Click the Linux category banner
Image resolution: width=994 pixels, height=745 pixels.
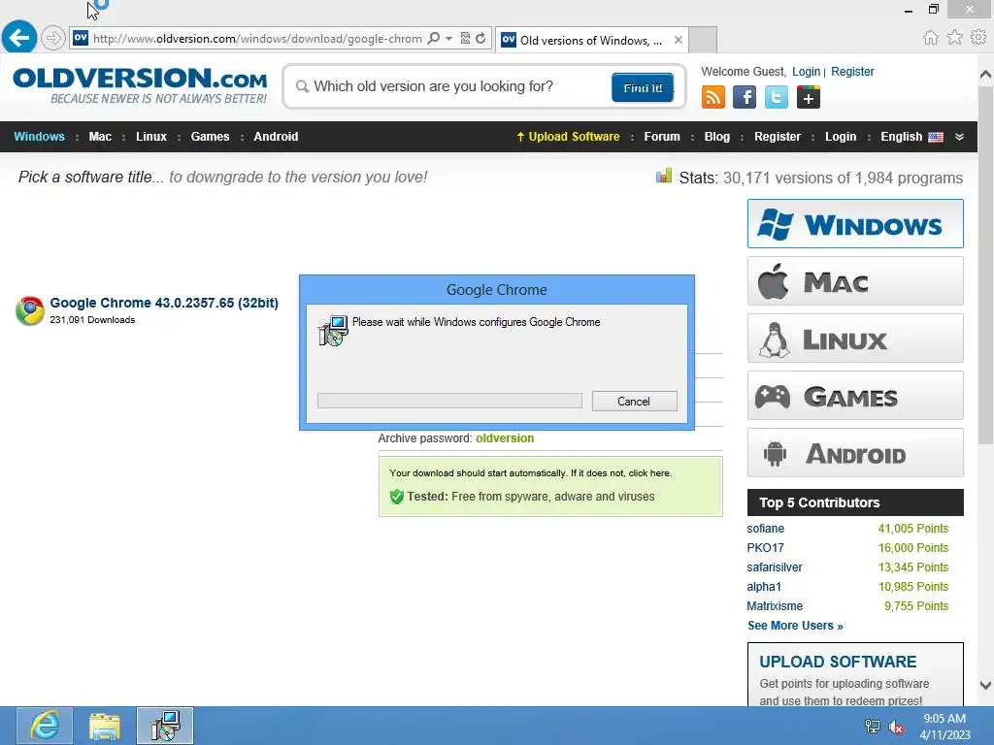click(855, 339)
